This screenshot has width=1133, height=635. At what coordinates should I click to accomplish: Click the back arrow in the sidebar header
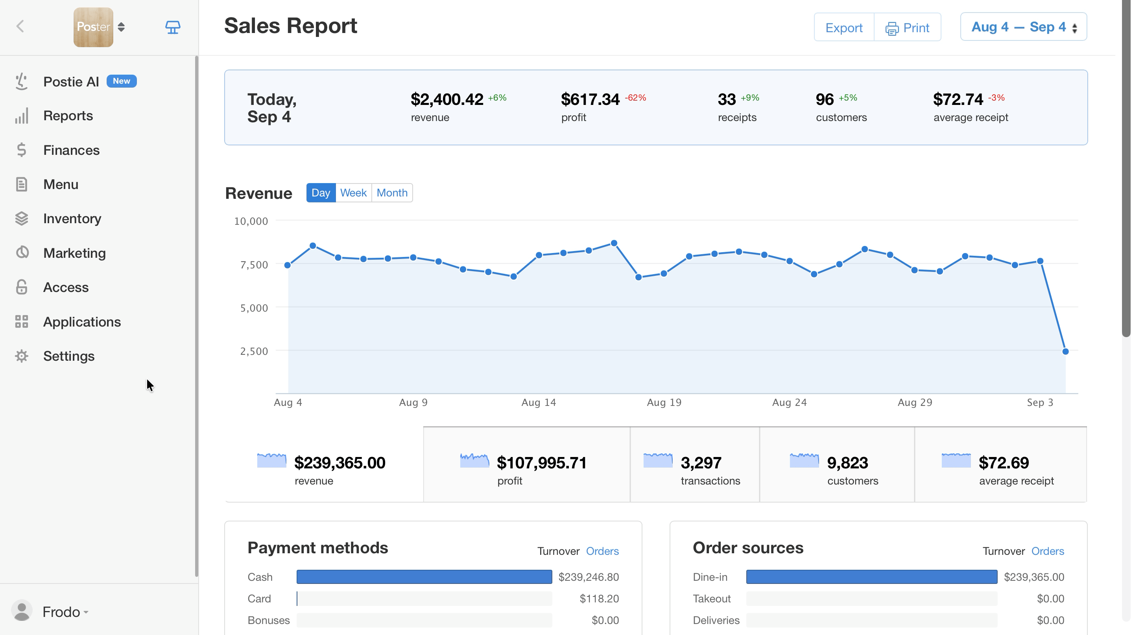click(20, 26)
